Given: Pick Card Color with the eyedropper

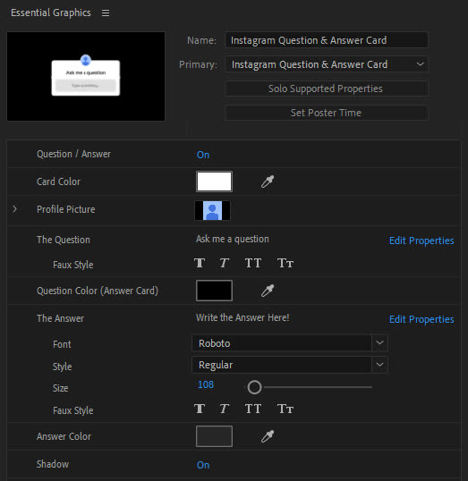Looking at the screenshot, I should click(x=268, y=181).
